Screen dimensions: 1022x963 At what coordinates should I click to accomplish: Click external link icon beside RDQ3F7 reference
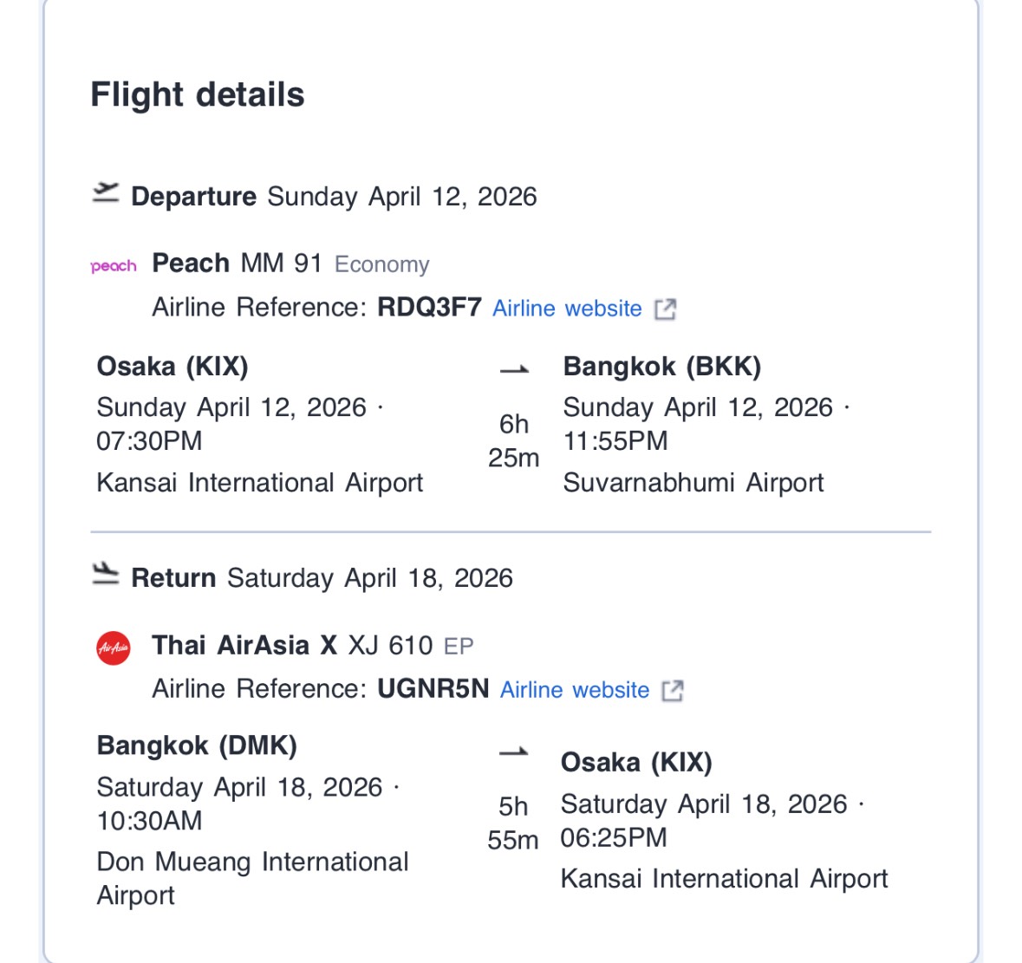665,309
